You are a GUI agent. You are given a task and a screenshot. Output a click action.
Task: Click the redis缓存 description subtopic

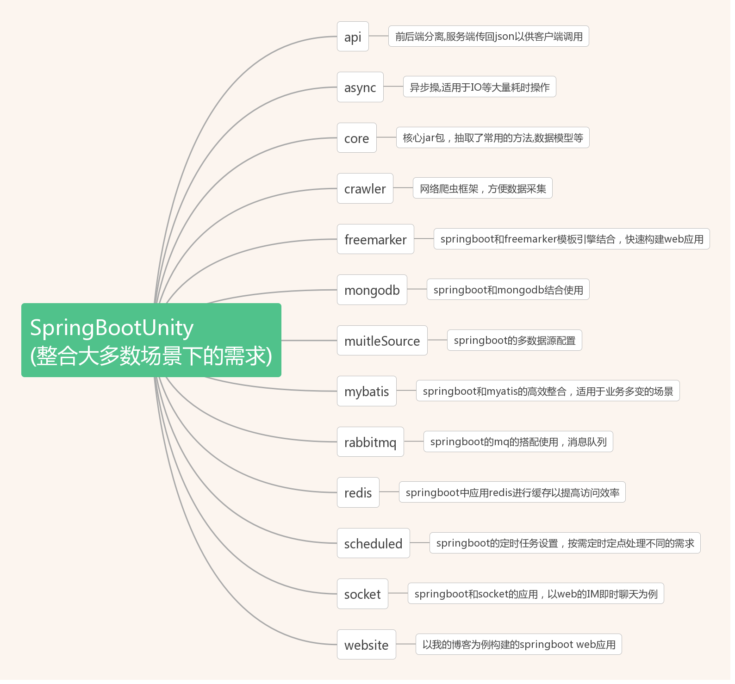(512, 492)
